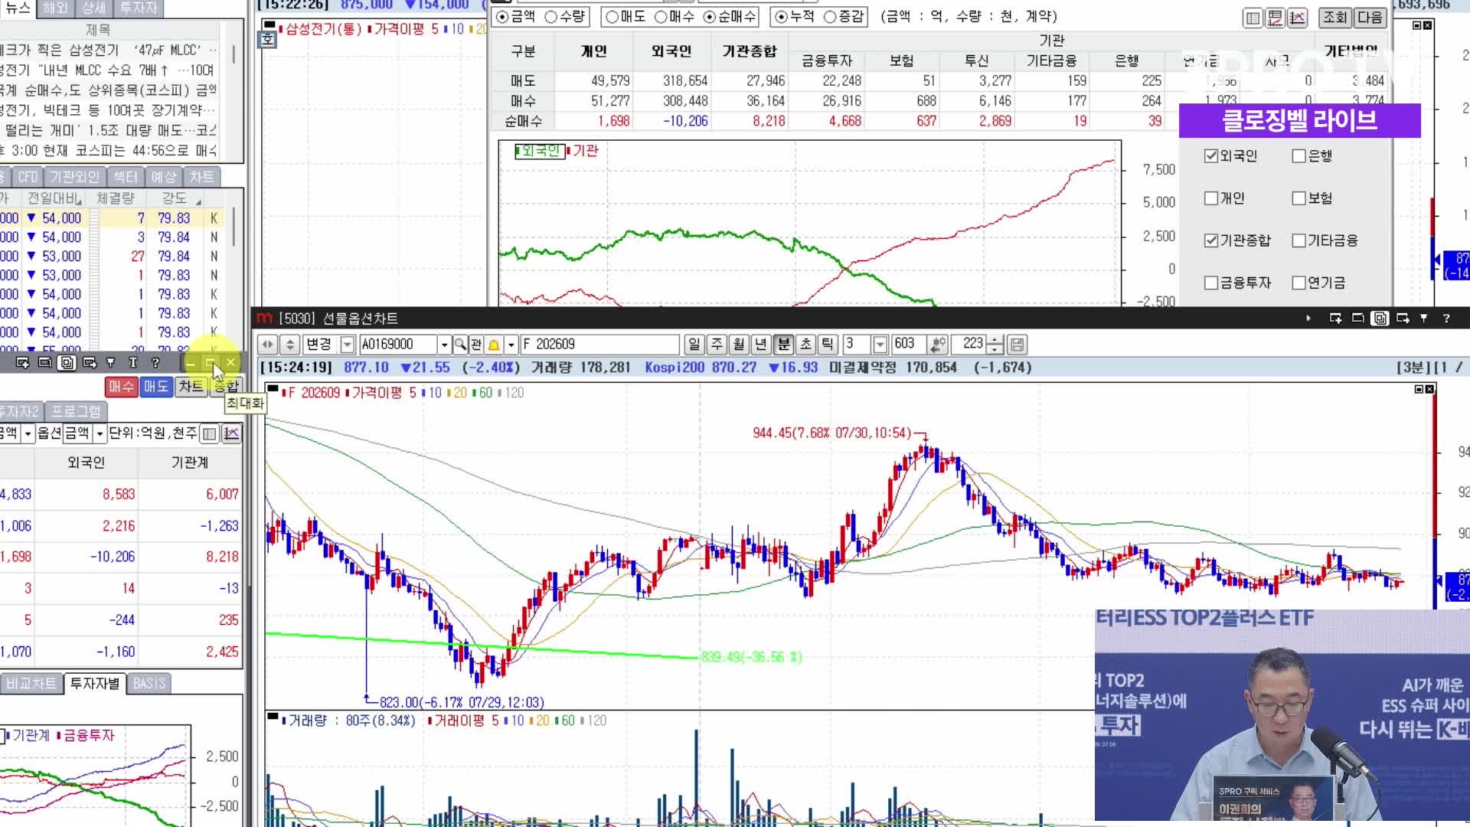This screenshot has width=1470, height=827.
Task: Click the add-window icon in 선물옵션차트 title bar
Action: (1335, 319)
